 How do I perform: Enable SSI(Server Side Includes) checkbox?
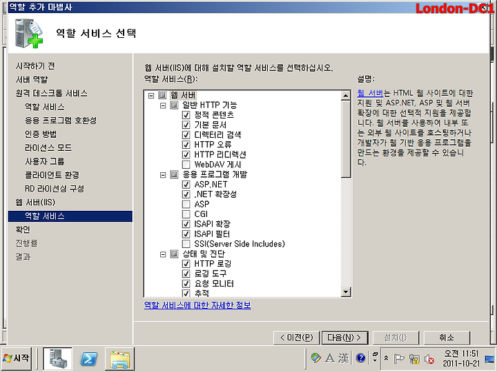point(186,244)
